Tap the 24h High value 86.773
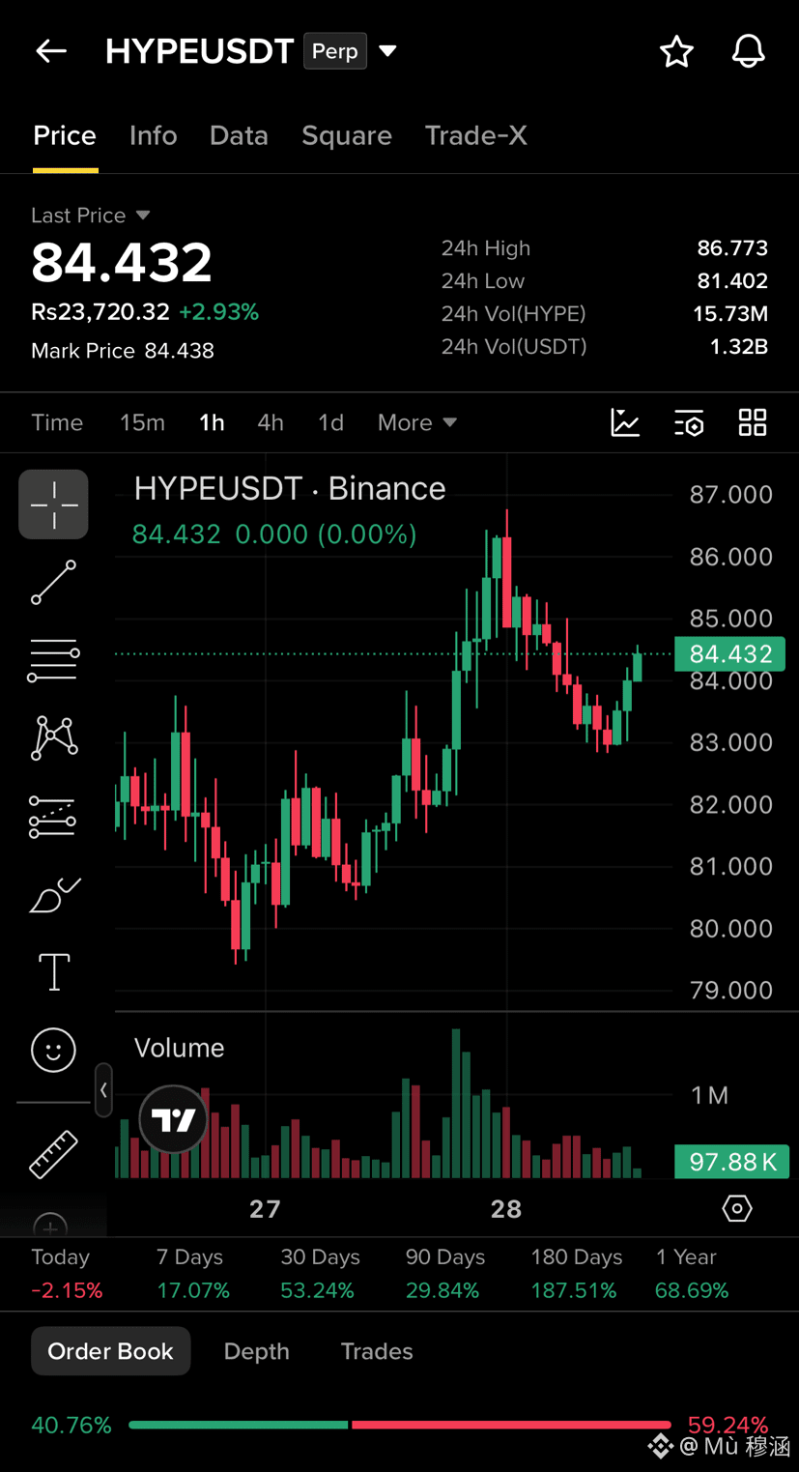This screenshot has height=1472, width=799. [x=732, y=248]
